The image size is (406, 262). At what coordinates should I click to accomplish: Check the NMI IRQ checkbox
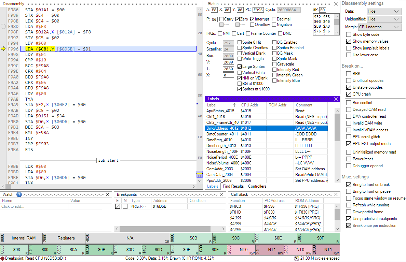coord(220,33)
